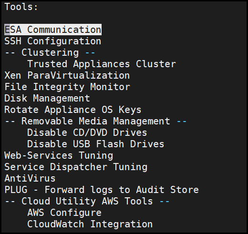The image size is (248, 234).
Task: Open Web-Services Tuning
Action: 59,155
